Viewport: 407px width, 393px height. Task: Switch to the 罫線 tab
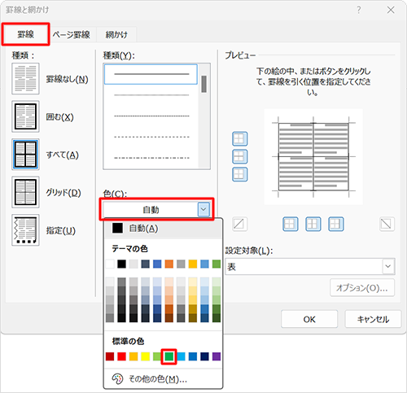pyautogui.click(x=25, y=34)
